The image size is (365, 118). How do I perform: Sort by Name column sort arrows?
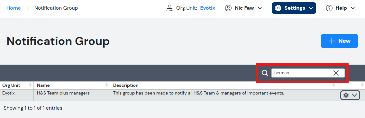[x=107, y=85]
